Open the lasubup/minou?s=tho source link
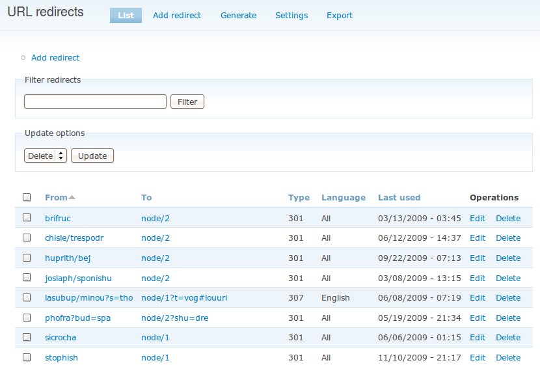The height and width of the screenshot is (367, 540). (x=89, y=298)
